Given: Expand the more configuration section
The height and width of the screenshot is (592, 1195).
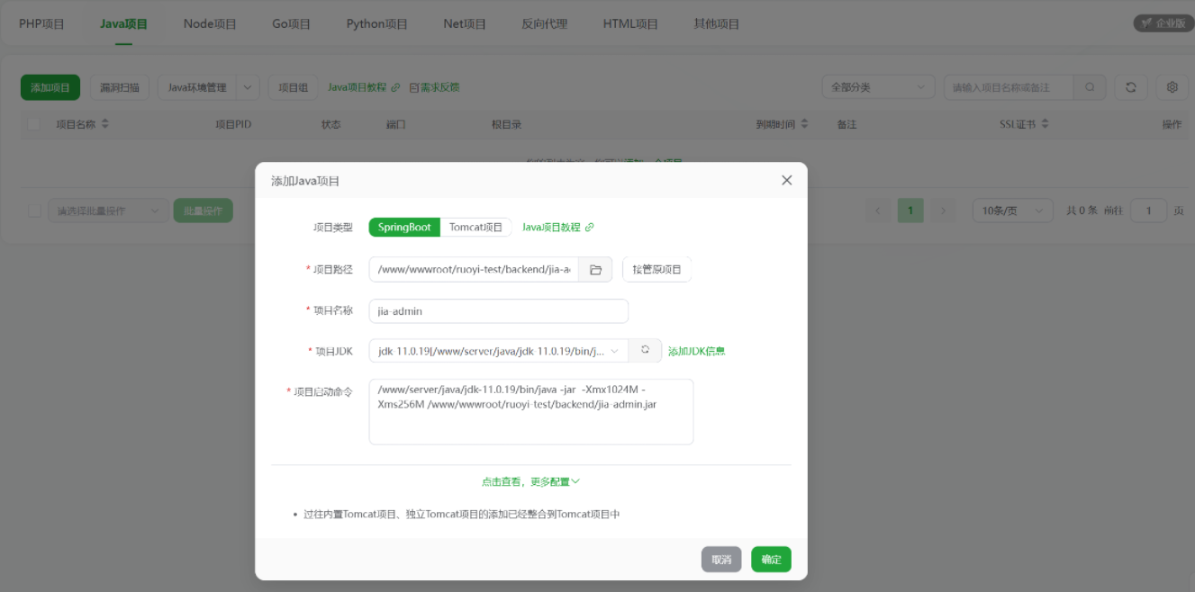Looking at the screenshot, I should pyautogui.click(x=530, y=482).
